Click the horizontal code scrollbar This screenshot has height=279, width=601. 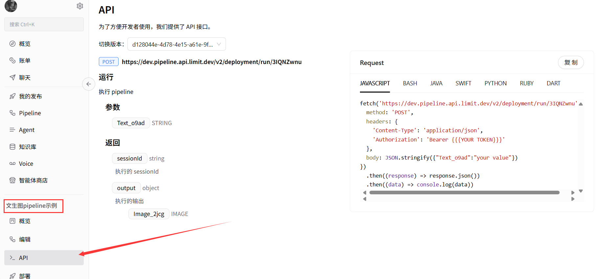[464, 193]
